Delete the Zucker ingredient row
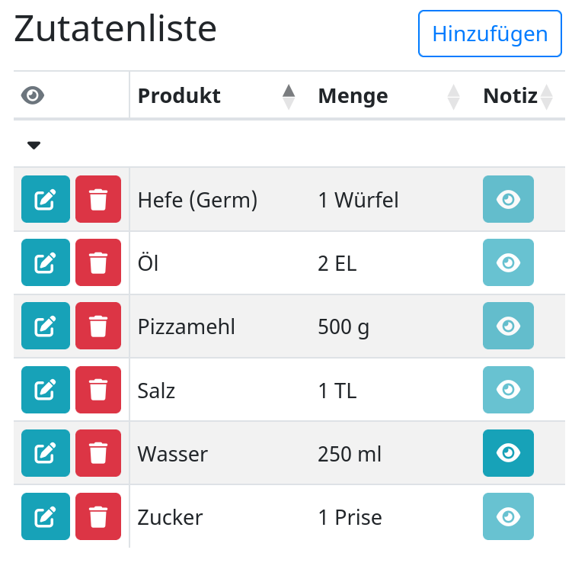572x566 pixels. coord(98,516)
